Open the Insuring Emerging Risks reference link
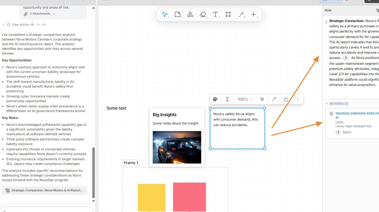 click(357, 115)
